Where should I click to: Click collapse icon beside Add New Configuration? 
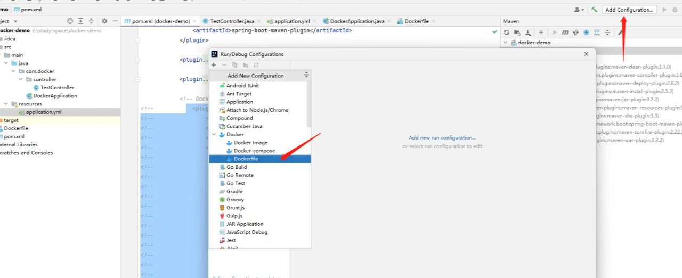306,75
